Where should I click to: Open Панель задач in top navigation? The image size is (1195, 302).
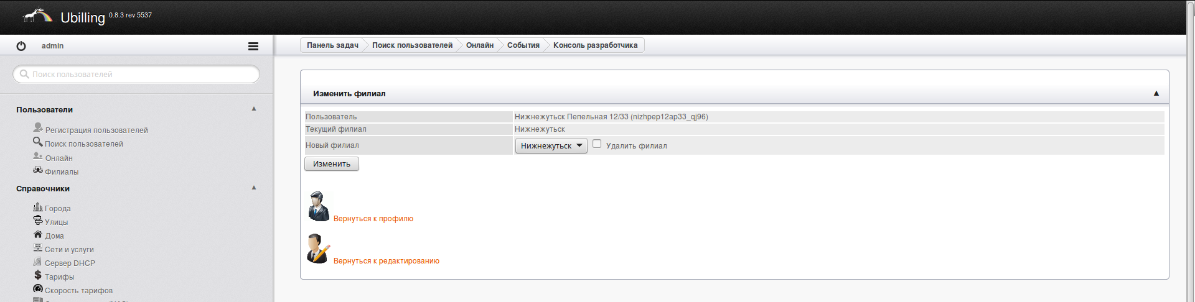coord(332,45)
